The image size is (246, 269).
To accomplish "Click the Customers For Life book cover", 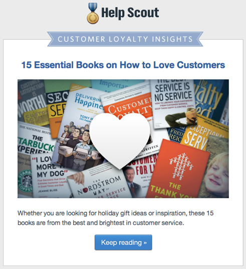I will 139,175.
